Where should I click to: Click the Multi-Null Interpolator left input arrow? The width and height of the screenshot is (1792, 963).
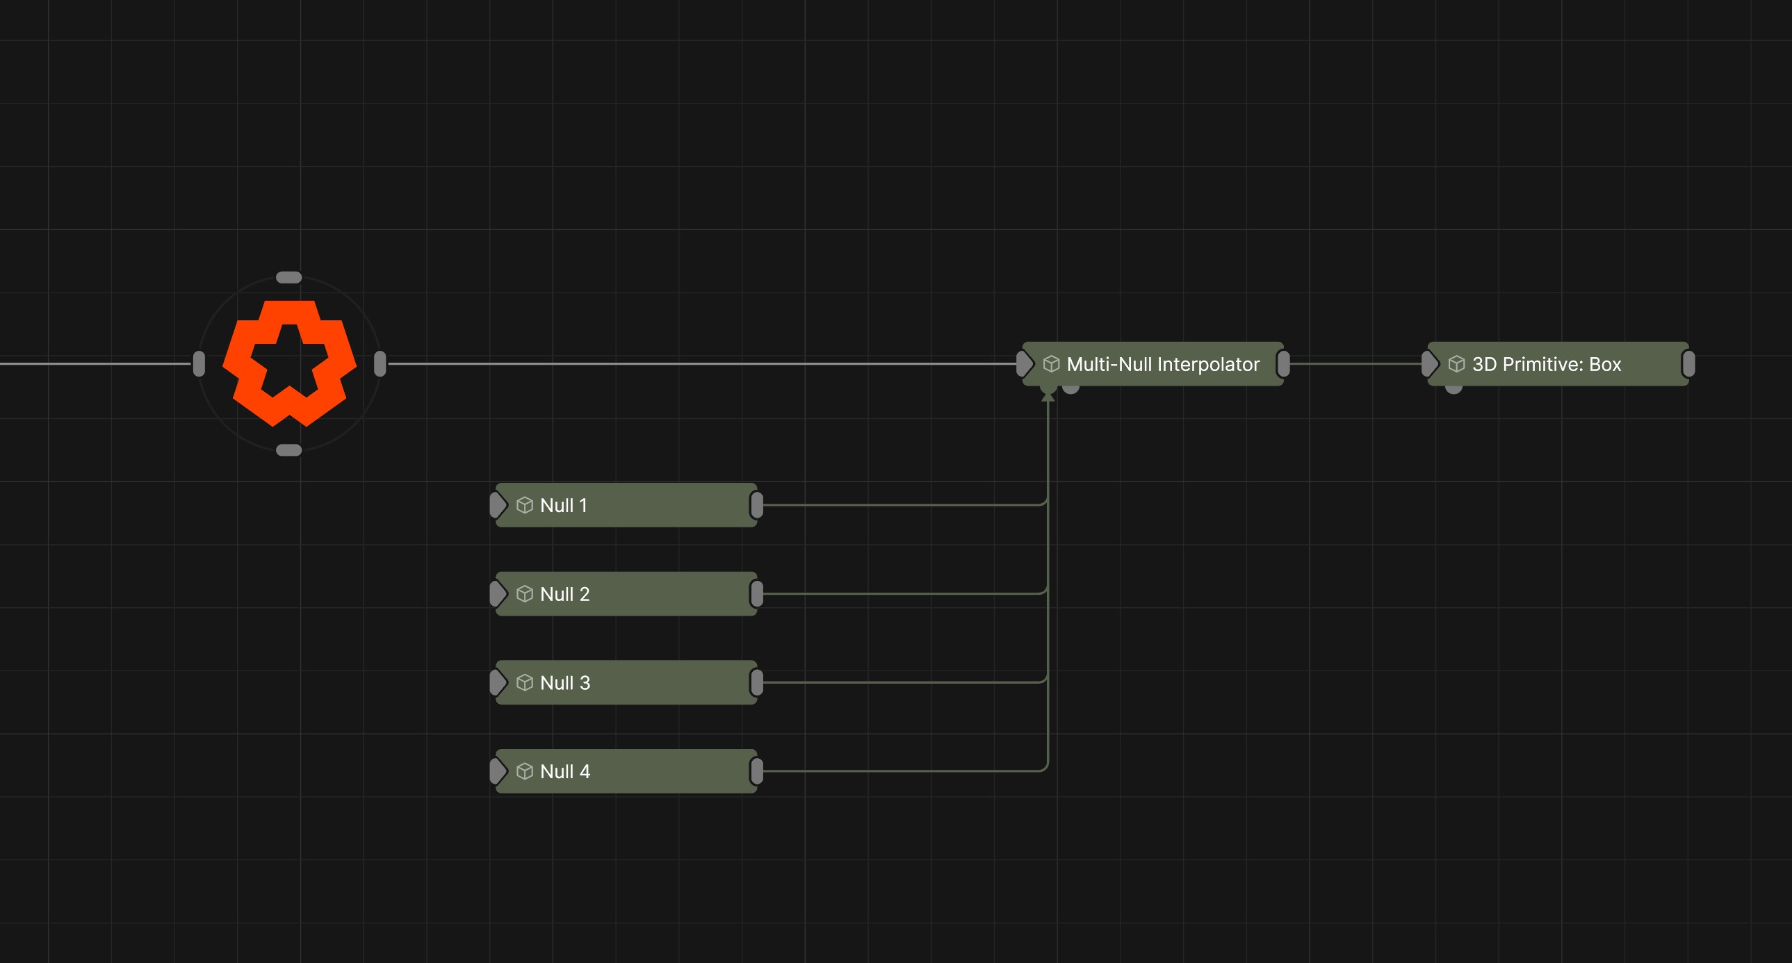(1025, 363)
